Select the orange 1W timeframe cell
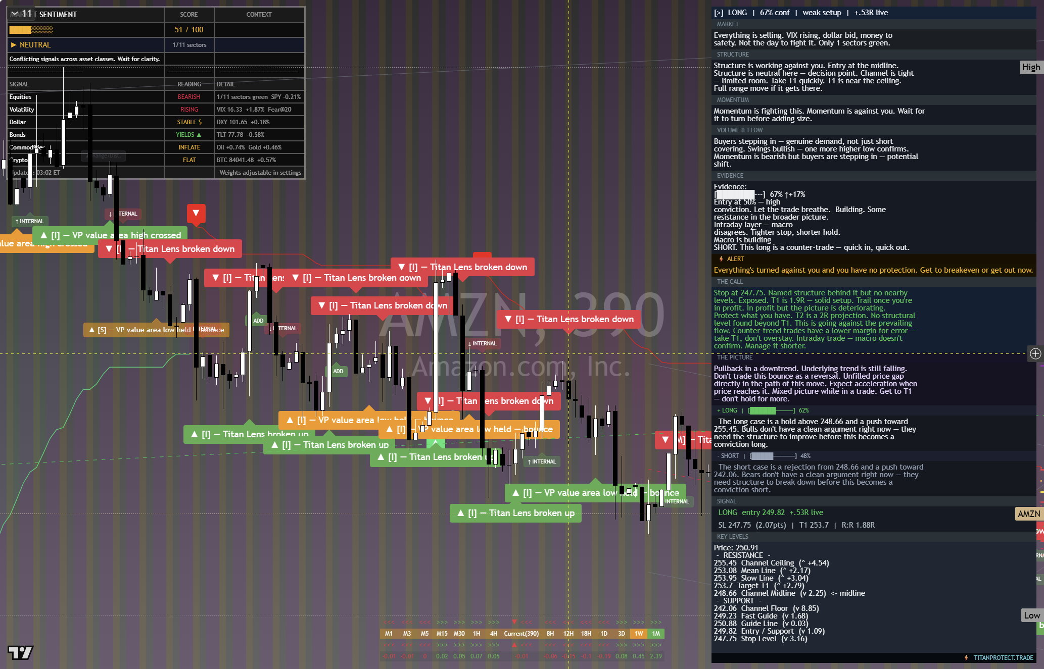Viewport: 1044px width, 669px height. [x=639, y=634]
